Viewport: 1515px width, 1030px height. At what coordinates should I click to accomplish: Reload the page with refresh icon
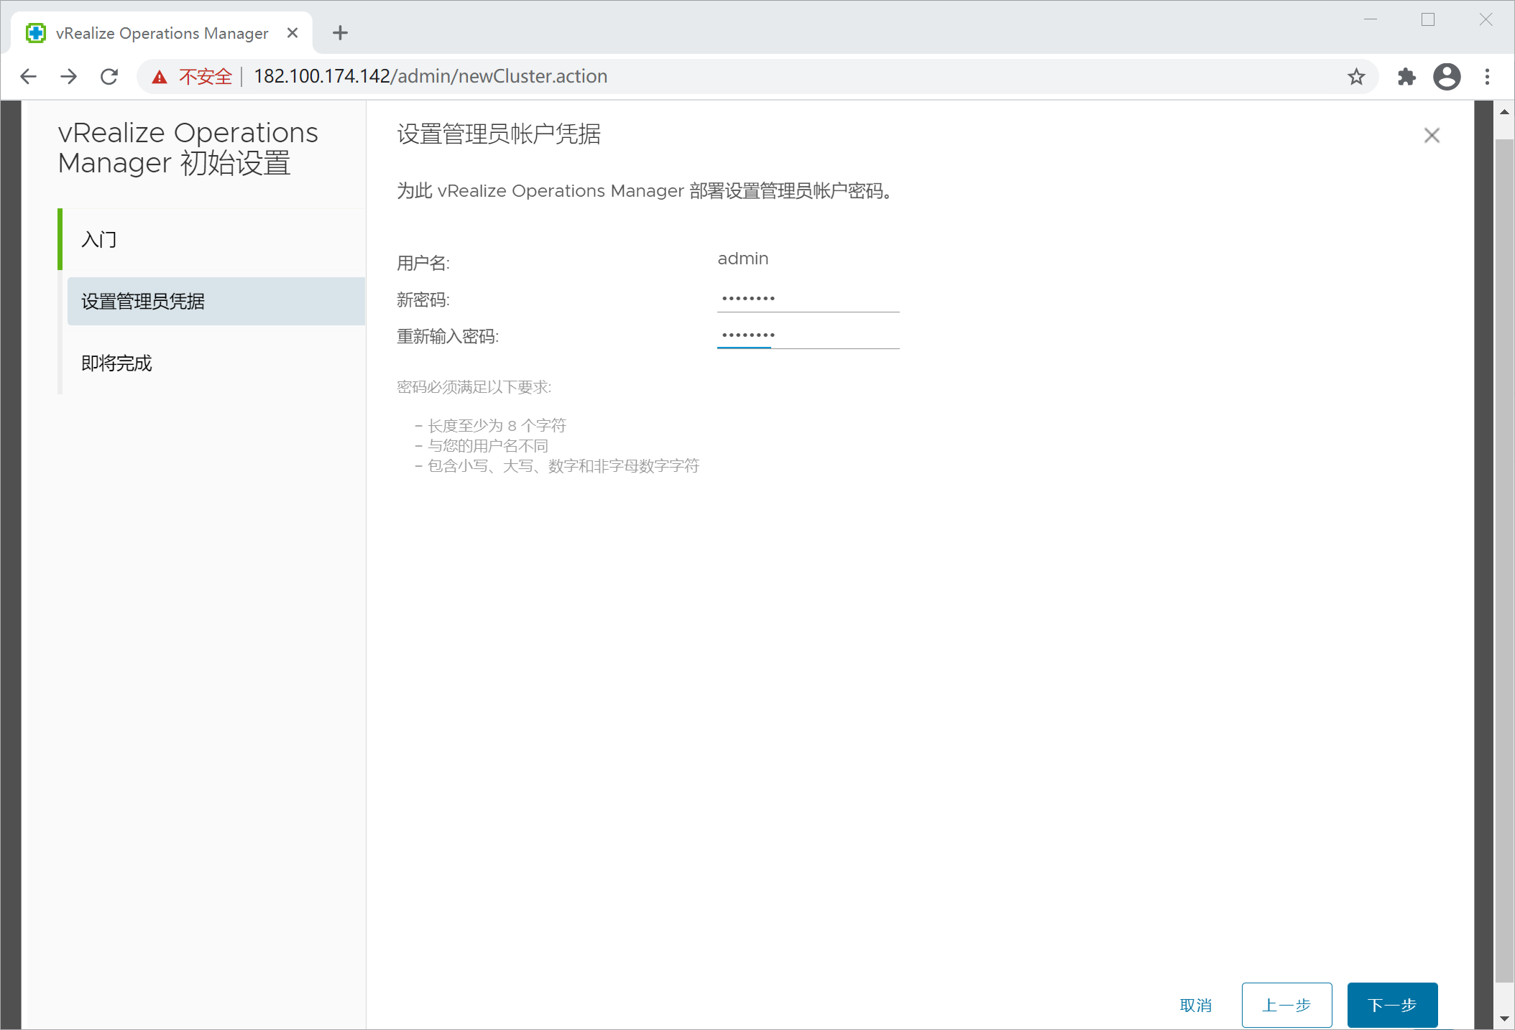pos(109,76)
